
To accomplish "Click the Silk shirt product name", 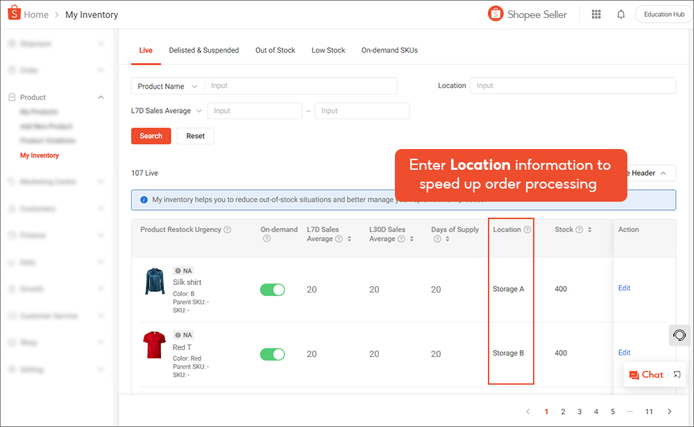I will coord(187,282).
